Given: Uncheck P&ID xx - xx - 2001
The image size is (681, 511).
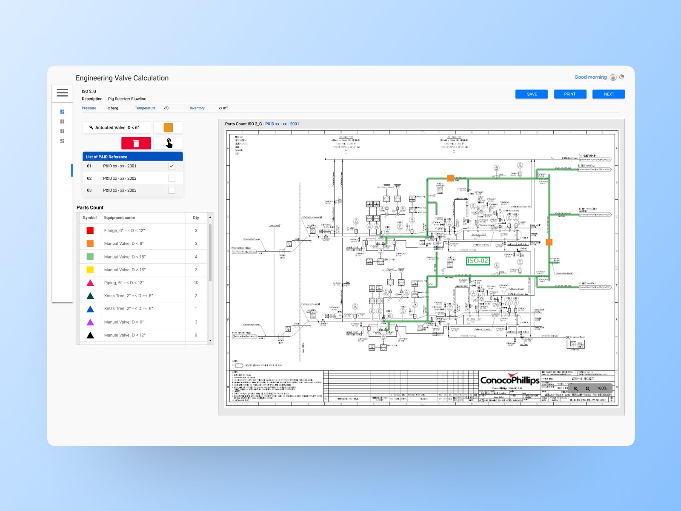Looking at the screenshot, I should [172, 166].
